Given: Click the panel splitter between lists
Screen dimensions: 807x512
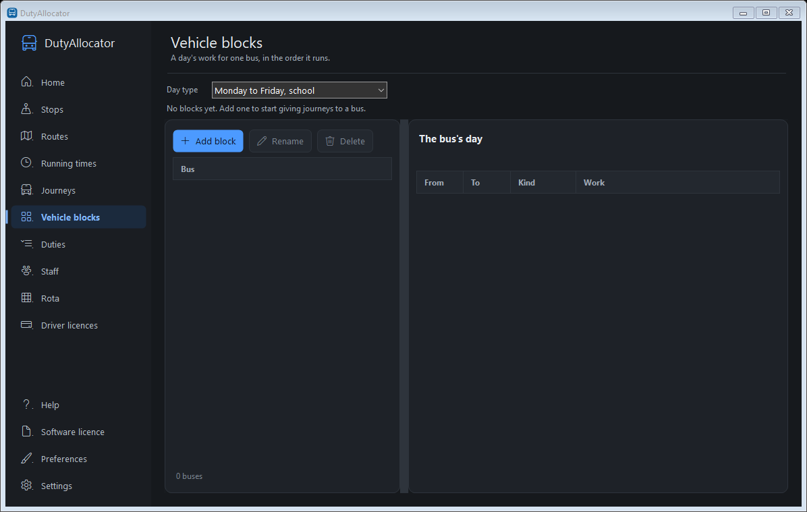Looking at the screenshot, I should 404,306.
